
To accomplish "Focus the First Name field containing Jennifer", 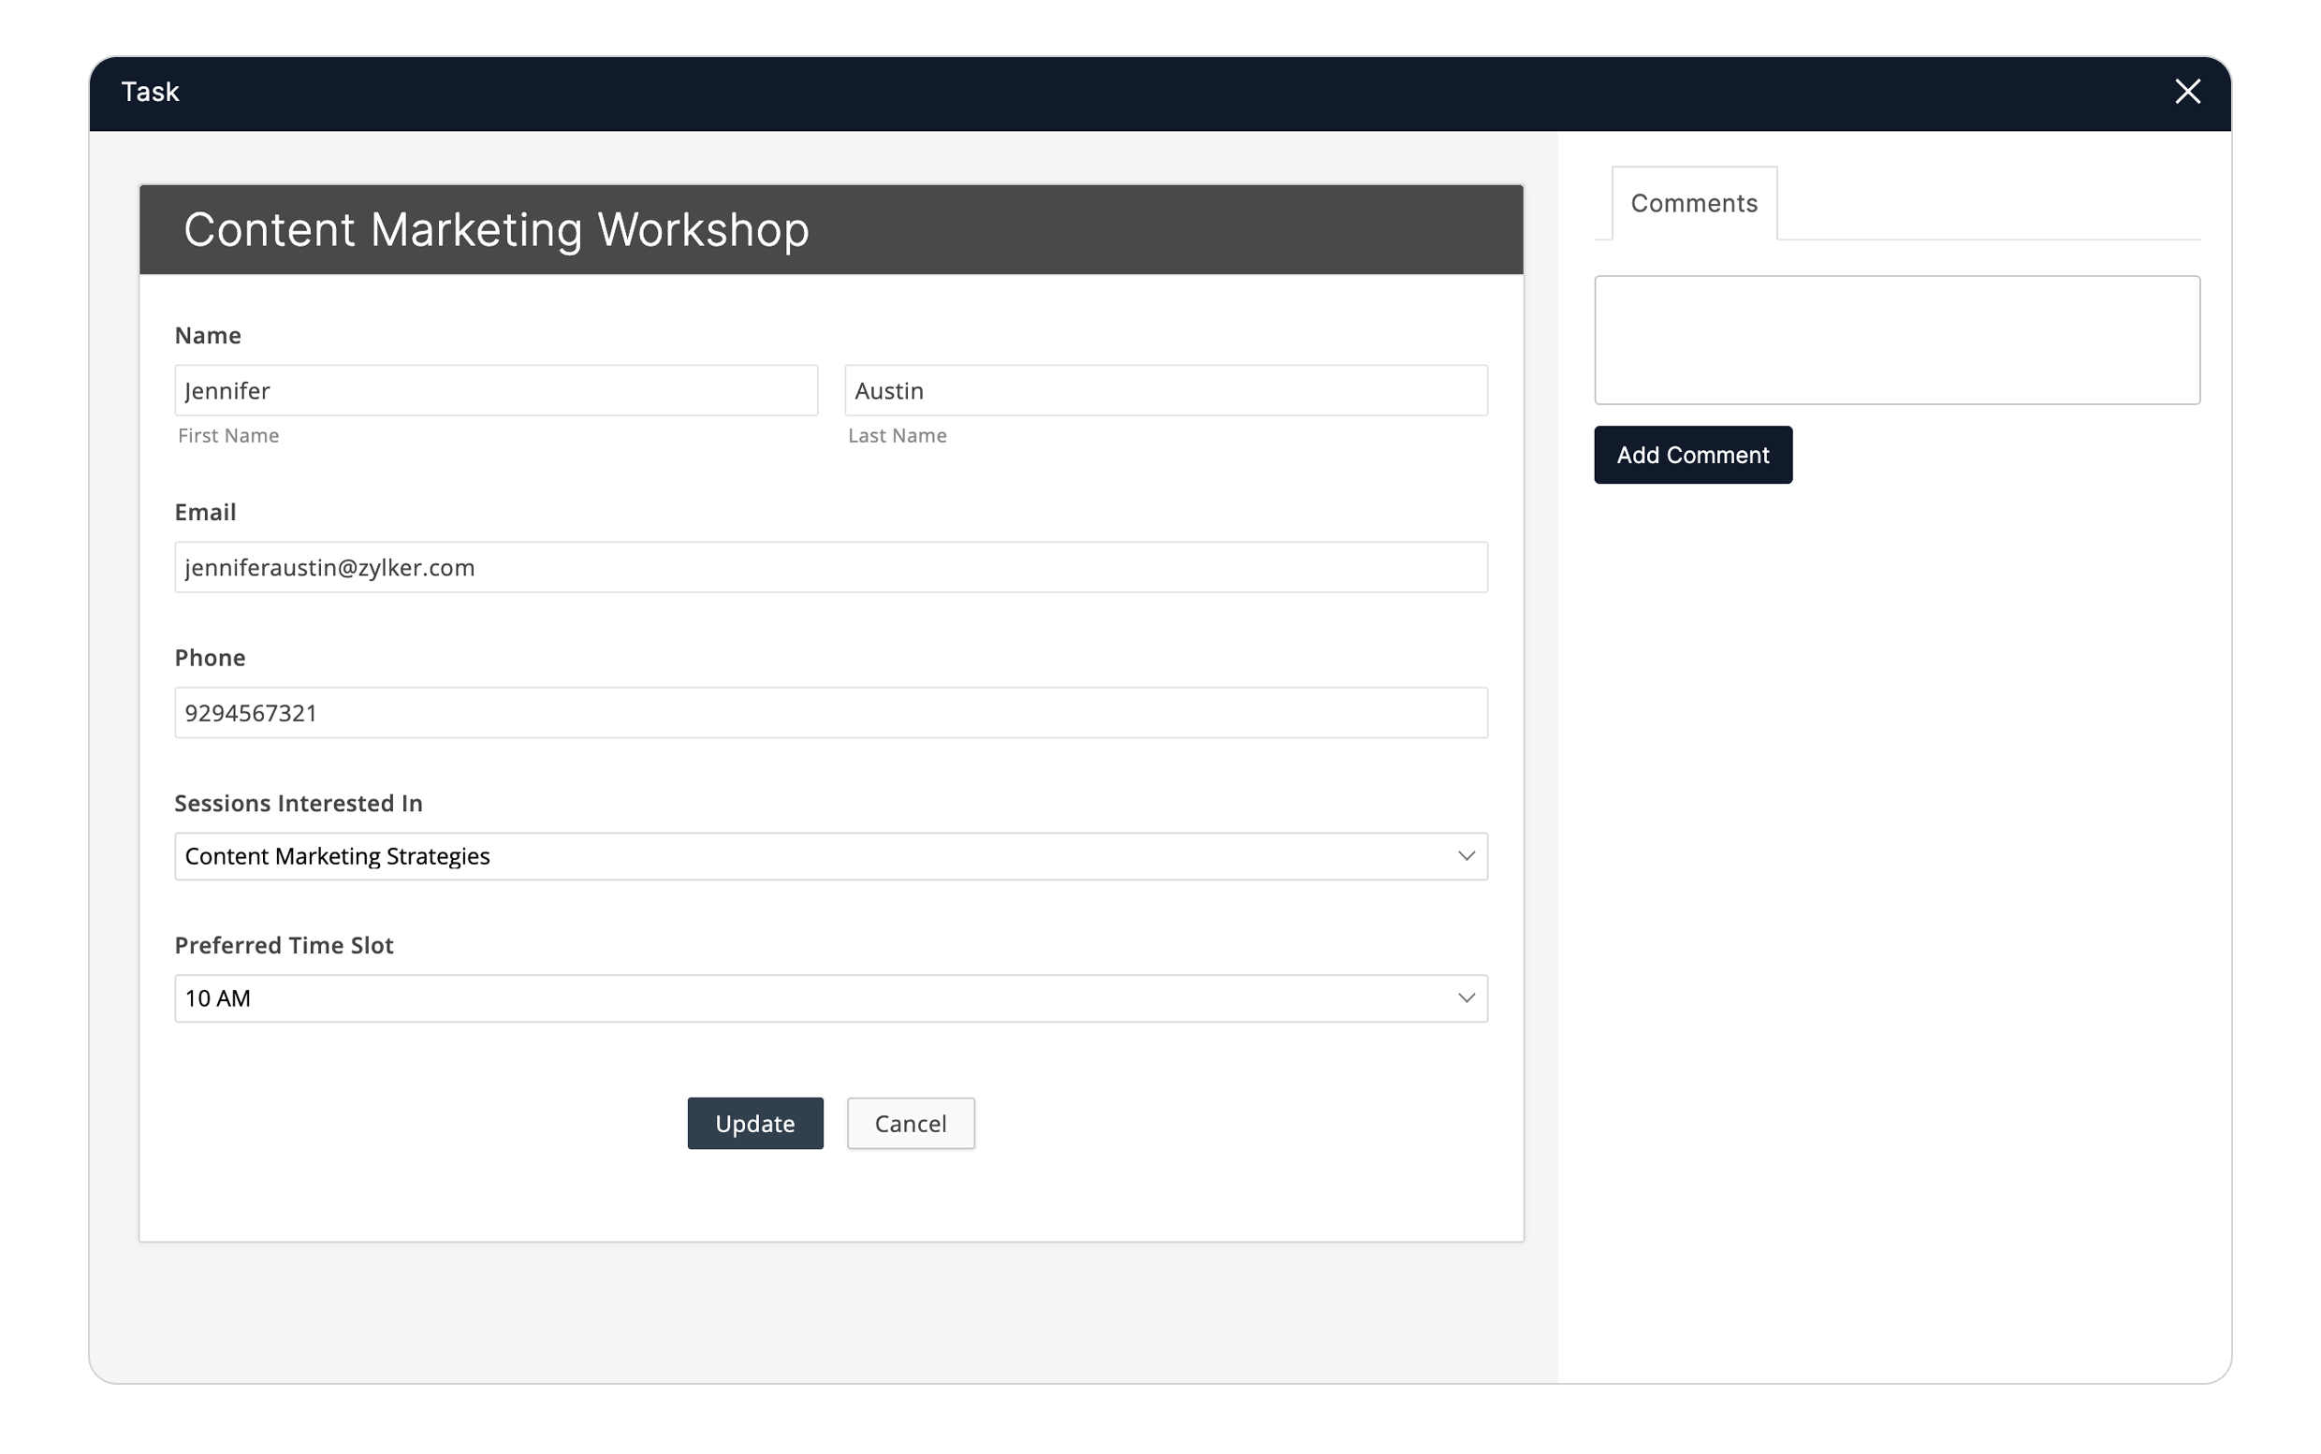I will [x=495, y=390].
